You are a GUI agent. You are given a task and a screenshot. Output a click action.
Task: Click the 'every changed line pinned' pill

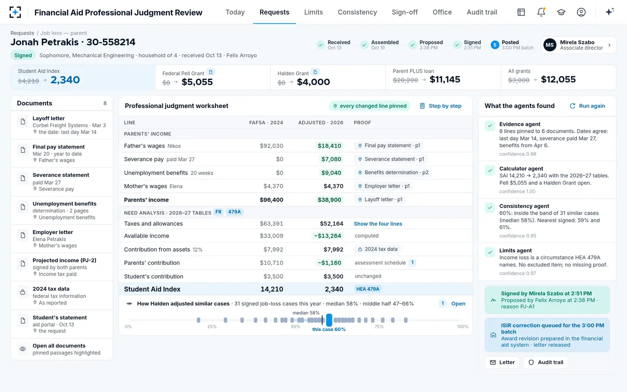tap(370, 106)
